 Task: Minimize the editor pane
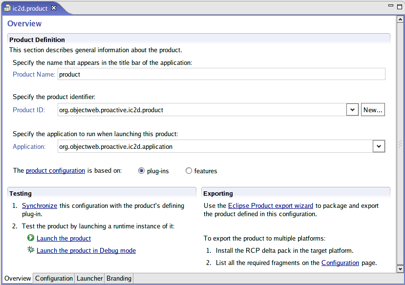click(x=391, y=6)
